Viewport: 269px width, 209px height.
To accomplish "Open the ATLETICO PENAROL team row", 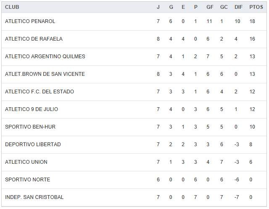I will [x=30, y=21].
